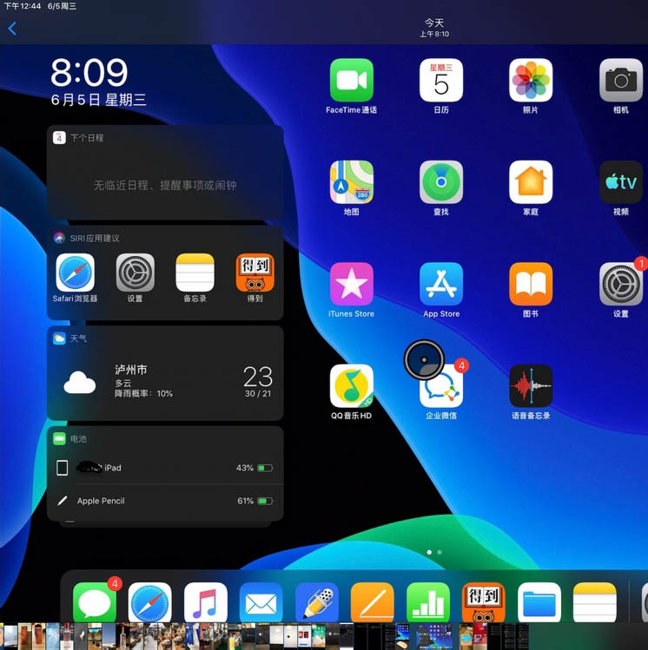Image resolution: width=648 pixels, height=650 pixels.
Task: Open the Apple TV app
Action: 620,182
